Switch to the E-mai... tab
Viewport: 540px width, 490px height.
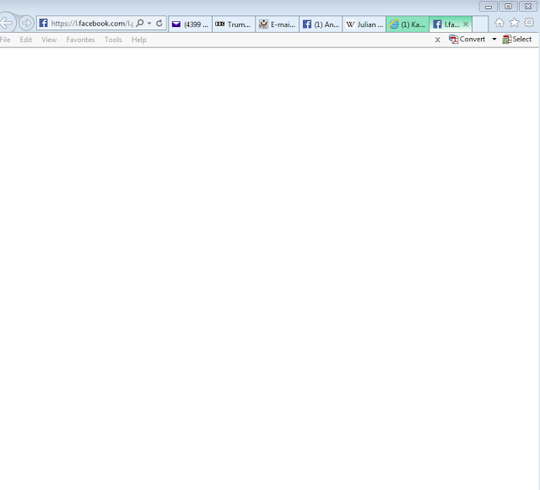(278, 24)
